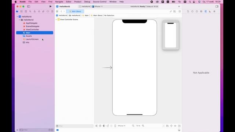The height and width of the screenshot is (132, 235).
Task: Toggle the inspectors panel at top right
Action: click(217, 7)
